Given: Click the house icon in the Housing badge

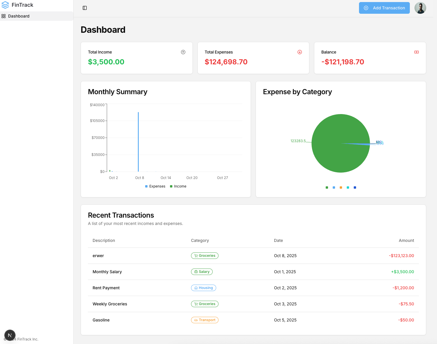Looking at the screenshot, I should click(196, 288).
